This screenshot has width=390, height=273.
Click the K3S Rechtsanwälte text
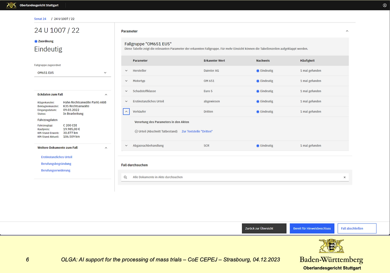76,106
